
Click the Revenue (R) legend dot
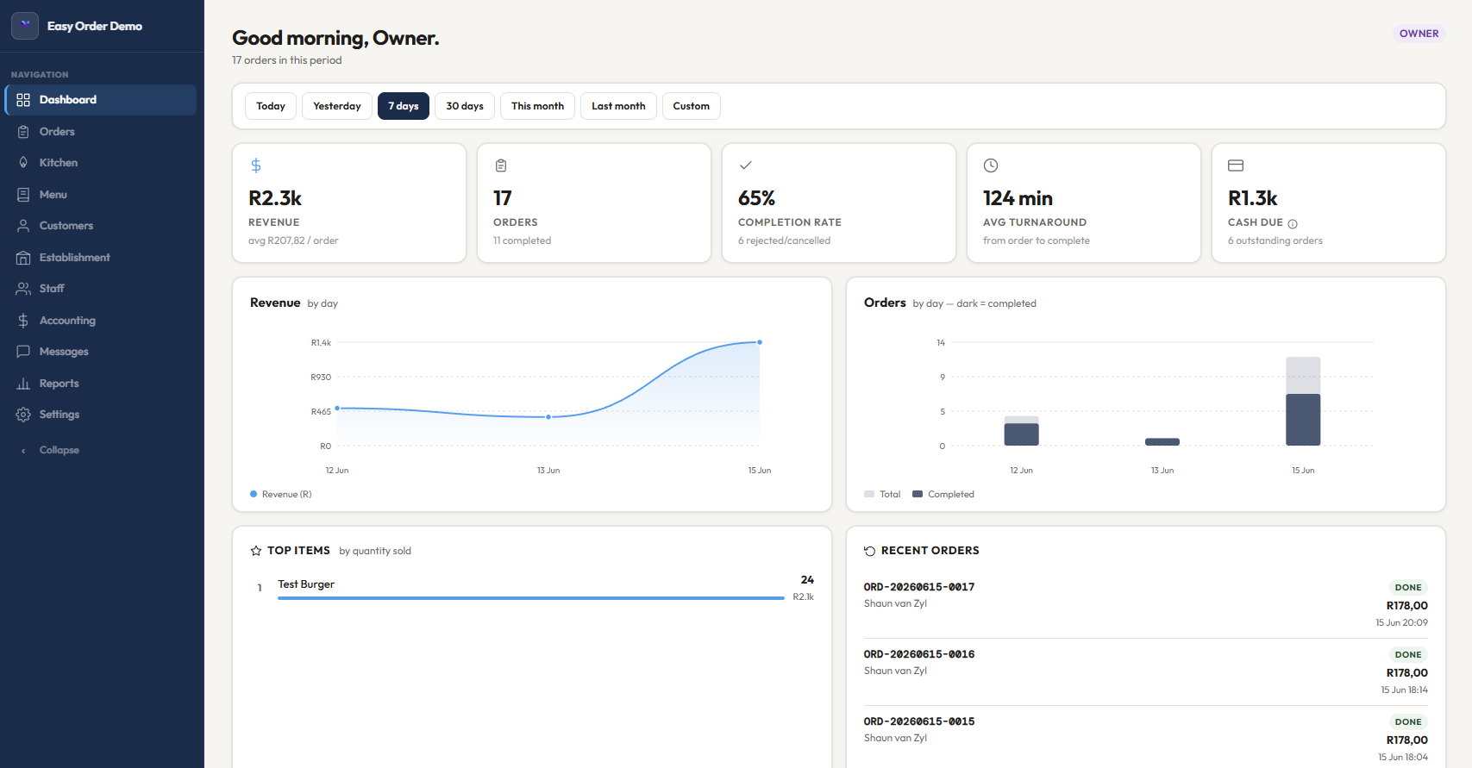point(254,494)
